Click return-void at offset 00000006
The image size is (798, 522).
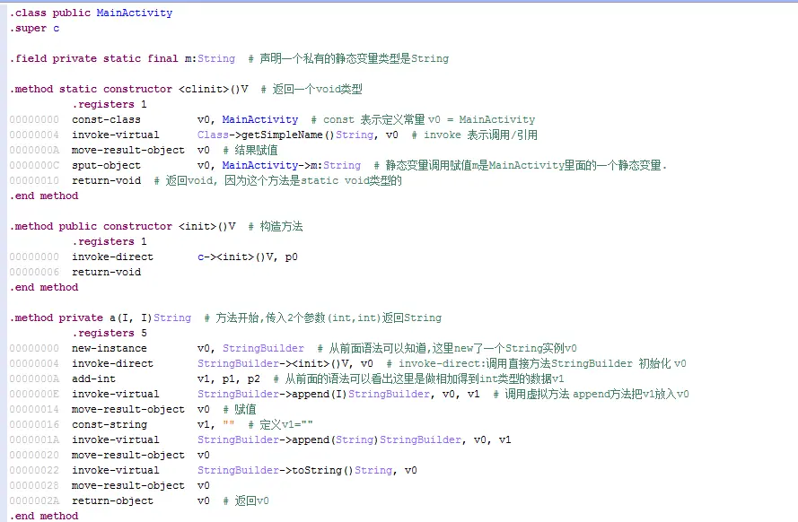point(106,272)
